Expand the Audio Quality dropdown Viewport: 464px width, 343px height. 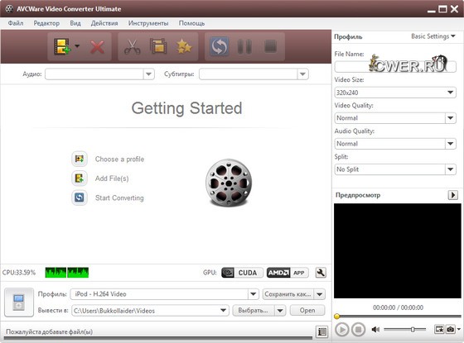click(x=451, y=144)
